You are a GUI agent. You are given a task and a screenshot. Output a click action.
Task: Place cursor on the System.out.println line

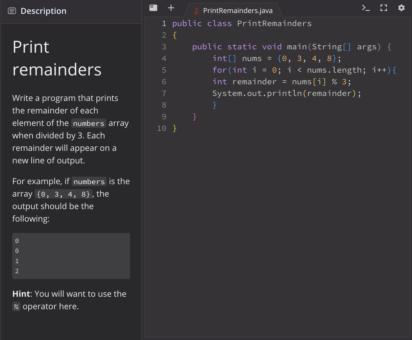[x=286, y=93]
